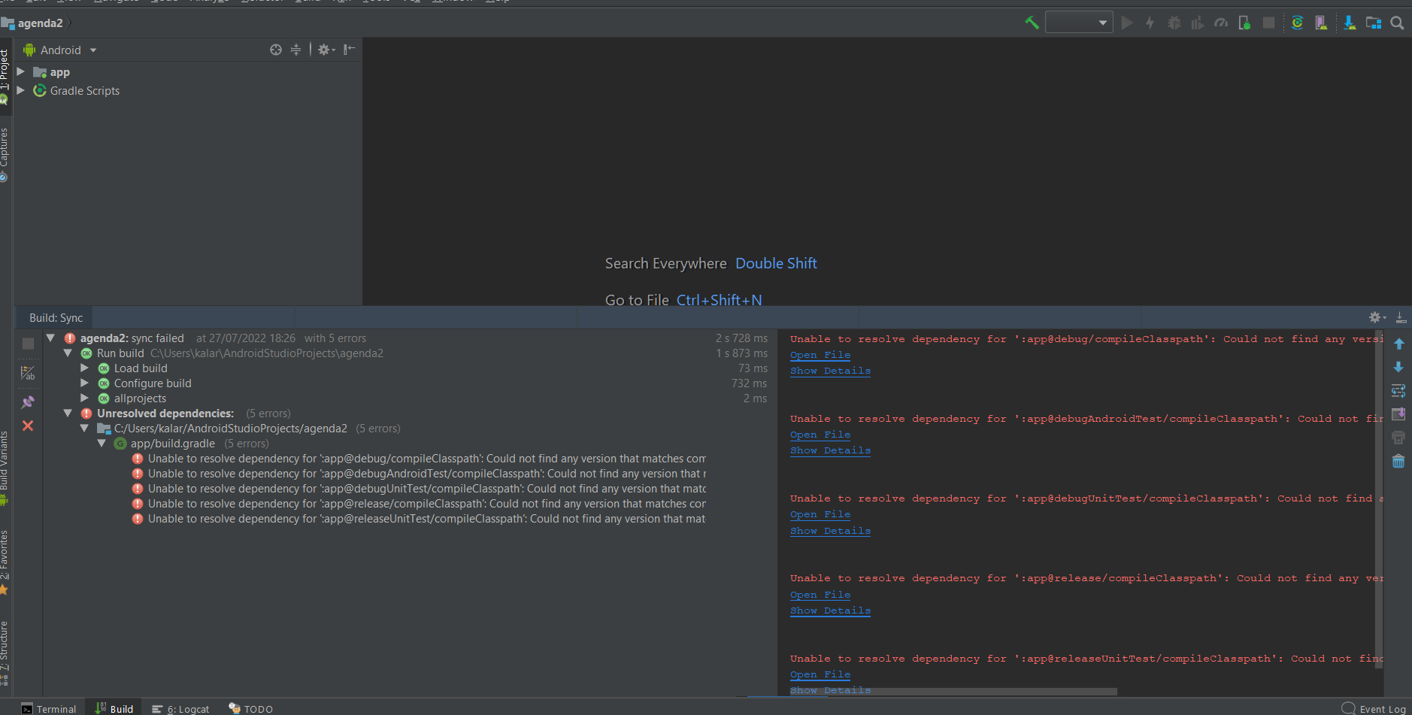
Task: Click the Collapse All icon in Project panel
Action: tap(295, 50)
